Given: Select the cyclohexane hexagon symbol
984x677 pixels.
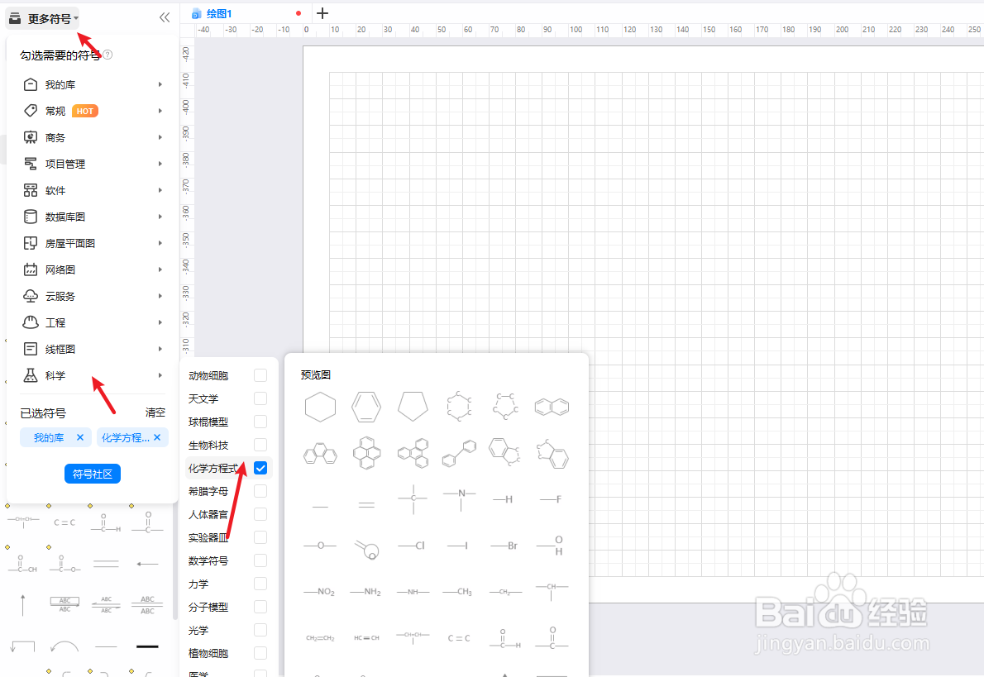Looking at the screenshot, I should coord(320,406).
